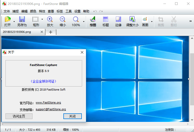Close the 20180323193906.png tab
This screenshot has width=194, height=132.
tap(42, 32)
